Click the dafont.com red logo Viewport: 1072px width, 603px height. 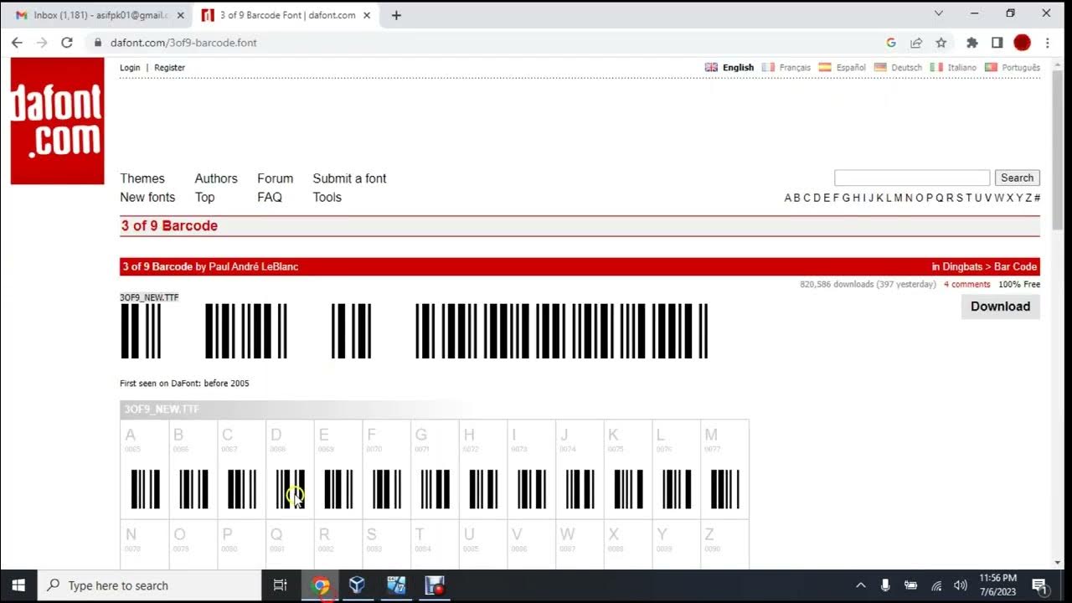(58, 121)
